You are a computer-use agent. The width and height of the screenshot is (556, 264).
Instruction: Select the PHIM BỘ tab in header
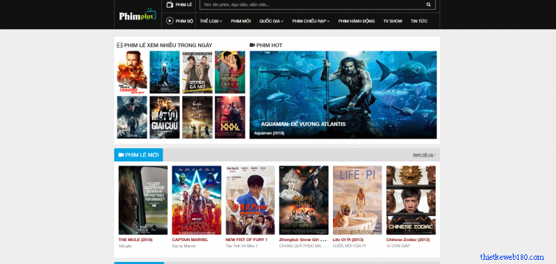point(180,21)
